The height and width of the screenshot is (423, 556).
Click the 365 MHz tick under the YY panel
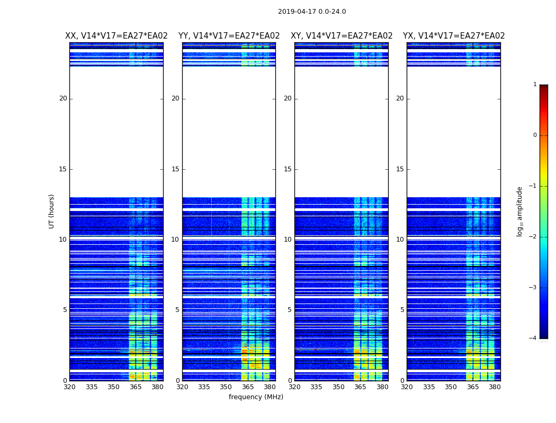pyautogui.click(x=248, y=387)
